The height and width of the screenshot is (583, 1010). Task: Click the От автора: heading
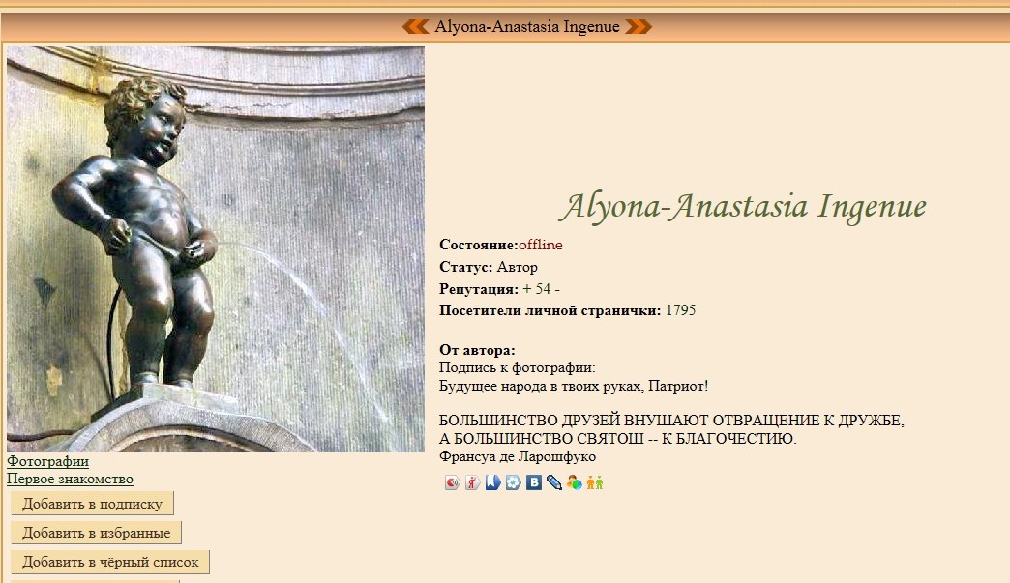coord(477,350)
